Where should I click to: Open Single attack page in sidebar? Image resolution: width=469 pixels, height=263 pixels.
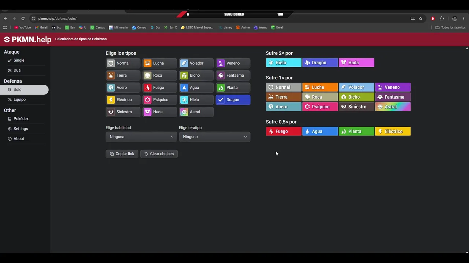tap(24, 60)
